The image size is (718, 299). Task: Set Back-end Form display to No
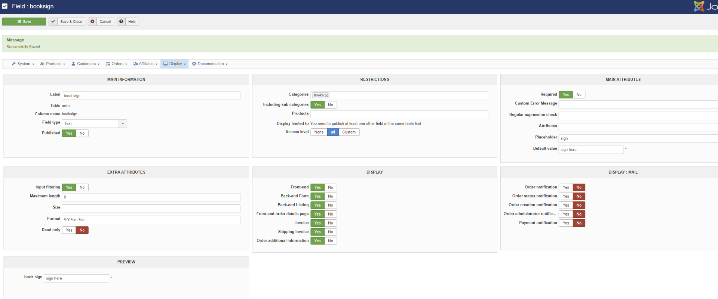pos(331,196)
